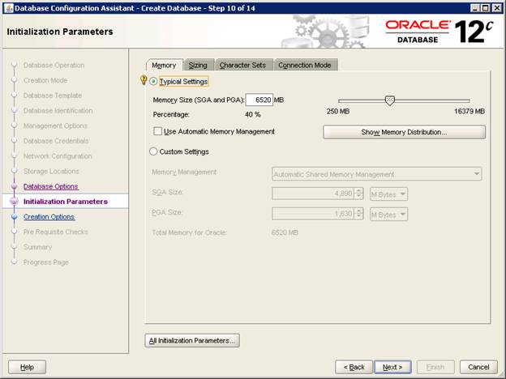This screenshot has height=379, width=506.
Task: Click the Database Options step bullet icon
Action: coord(14,186)
